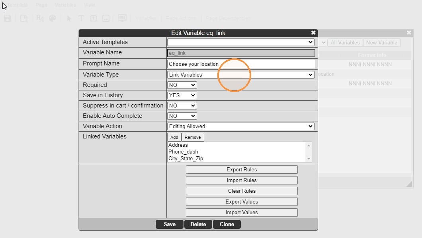The image size is (422, 238).
Task: Open the Variable Type dropdown showing Link Variables
Action: tap(241, 75)
